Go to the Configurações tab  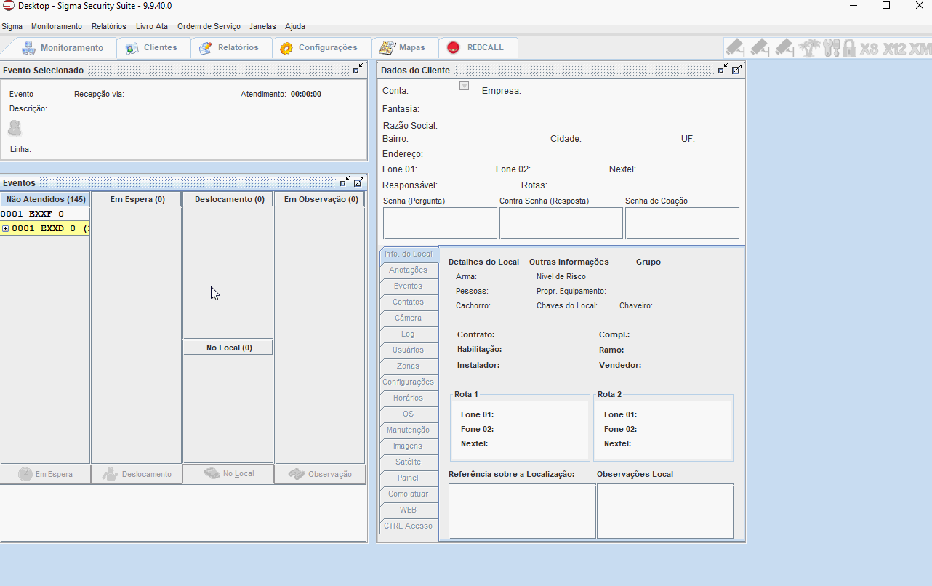(321, 48)
